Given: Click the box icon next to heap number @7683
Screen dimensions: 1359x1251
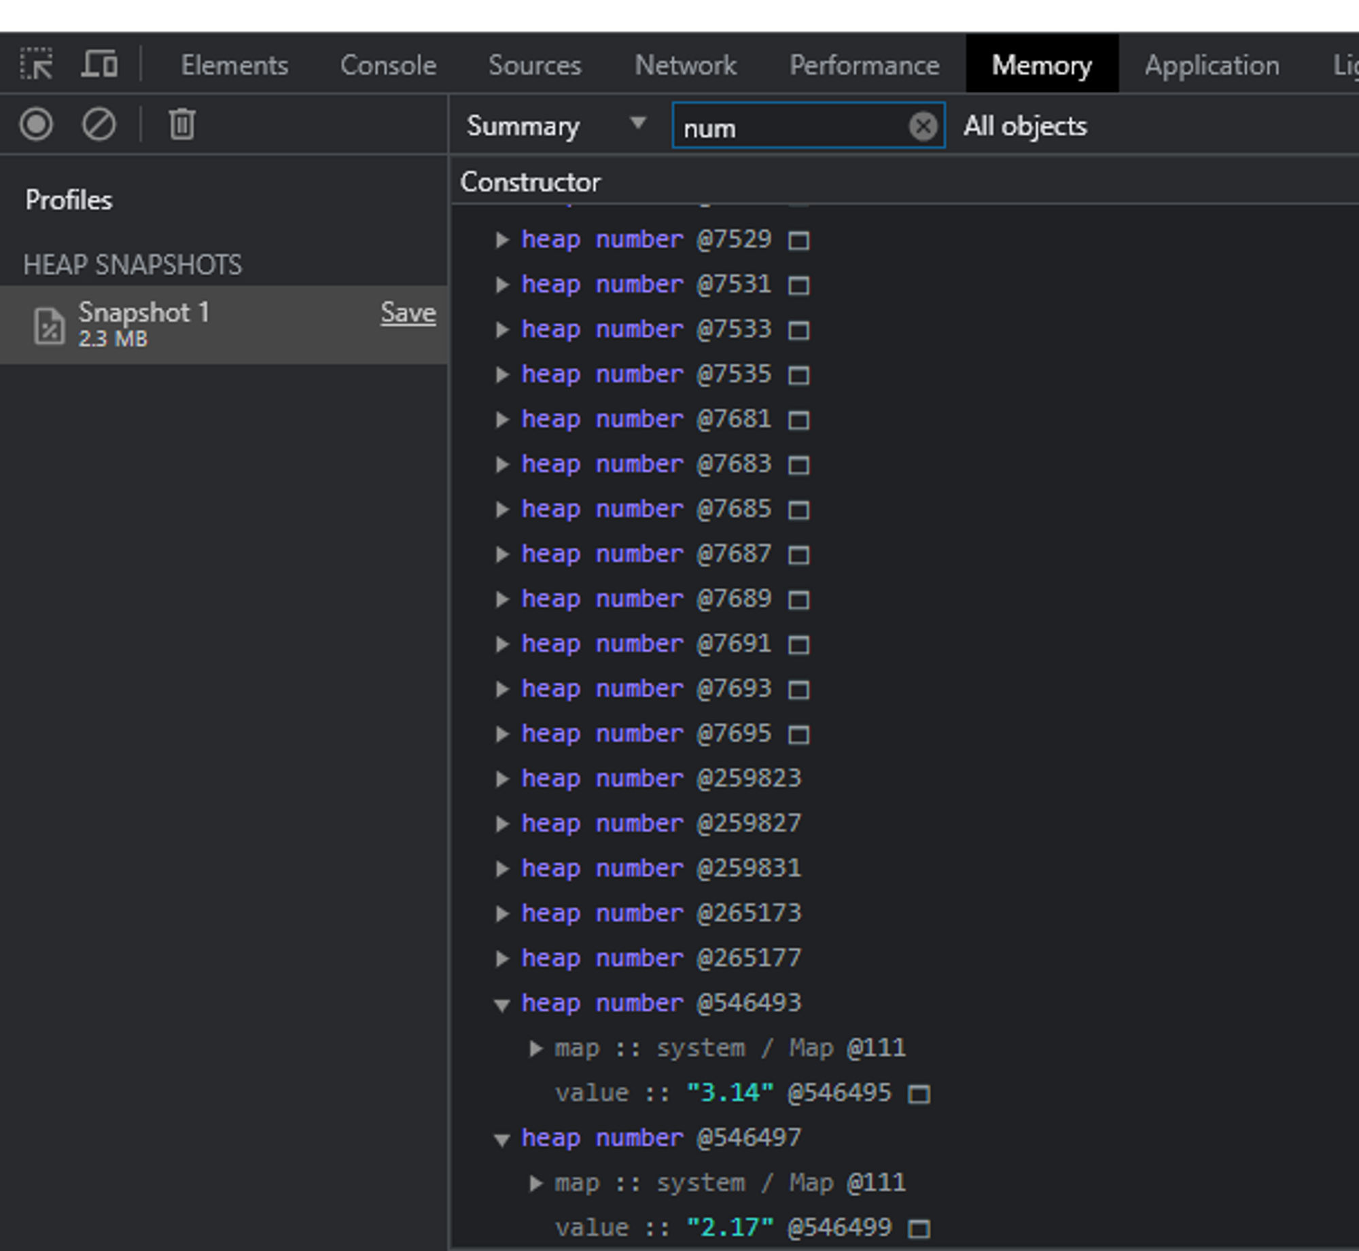Looking at the screenshot, I should click(798, 465).
